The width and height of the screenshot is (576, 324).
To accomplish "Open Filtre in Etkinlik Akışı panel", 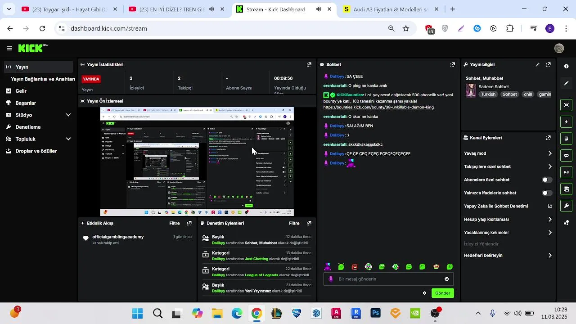I will (175, 223).
